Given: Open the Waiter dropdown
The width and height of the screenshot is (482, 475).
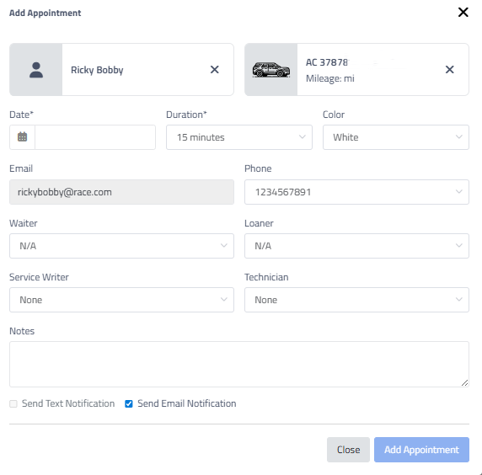Looking at the screenshot, I should (x=121, y=246).
